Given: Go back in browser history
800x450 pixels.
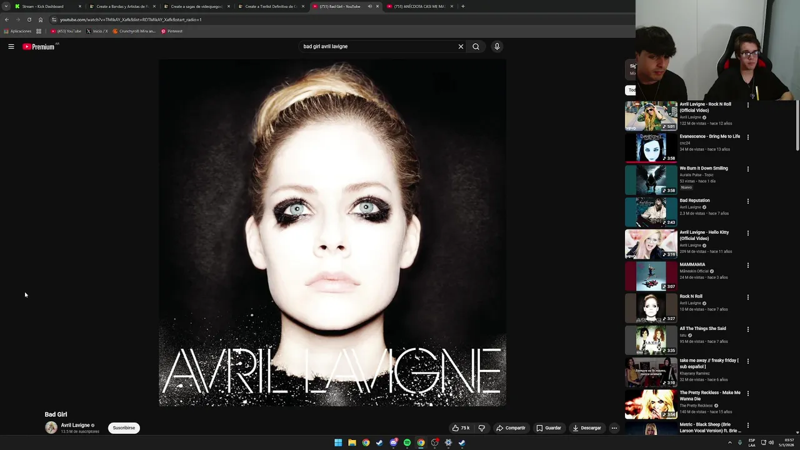Looking at the screenshot, I should pyautogui.click(x=7, y=19).
